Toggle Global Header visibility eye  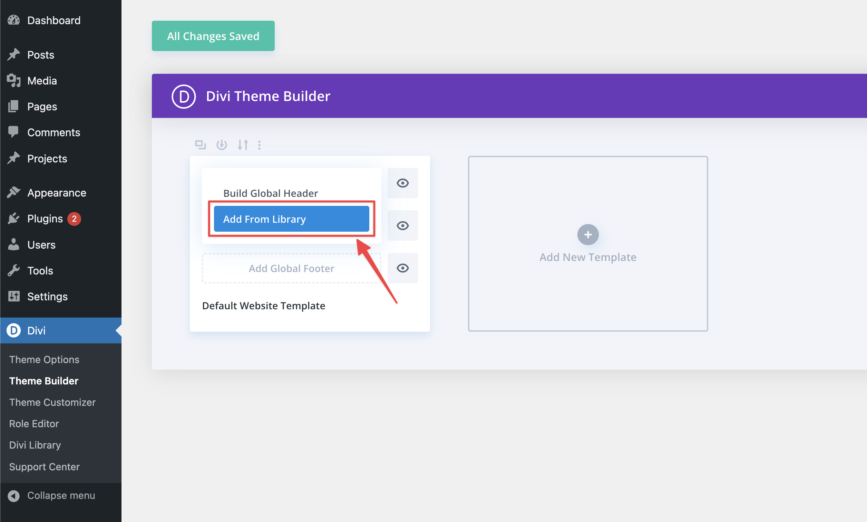pos(402,183)
